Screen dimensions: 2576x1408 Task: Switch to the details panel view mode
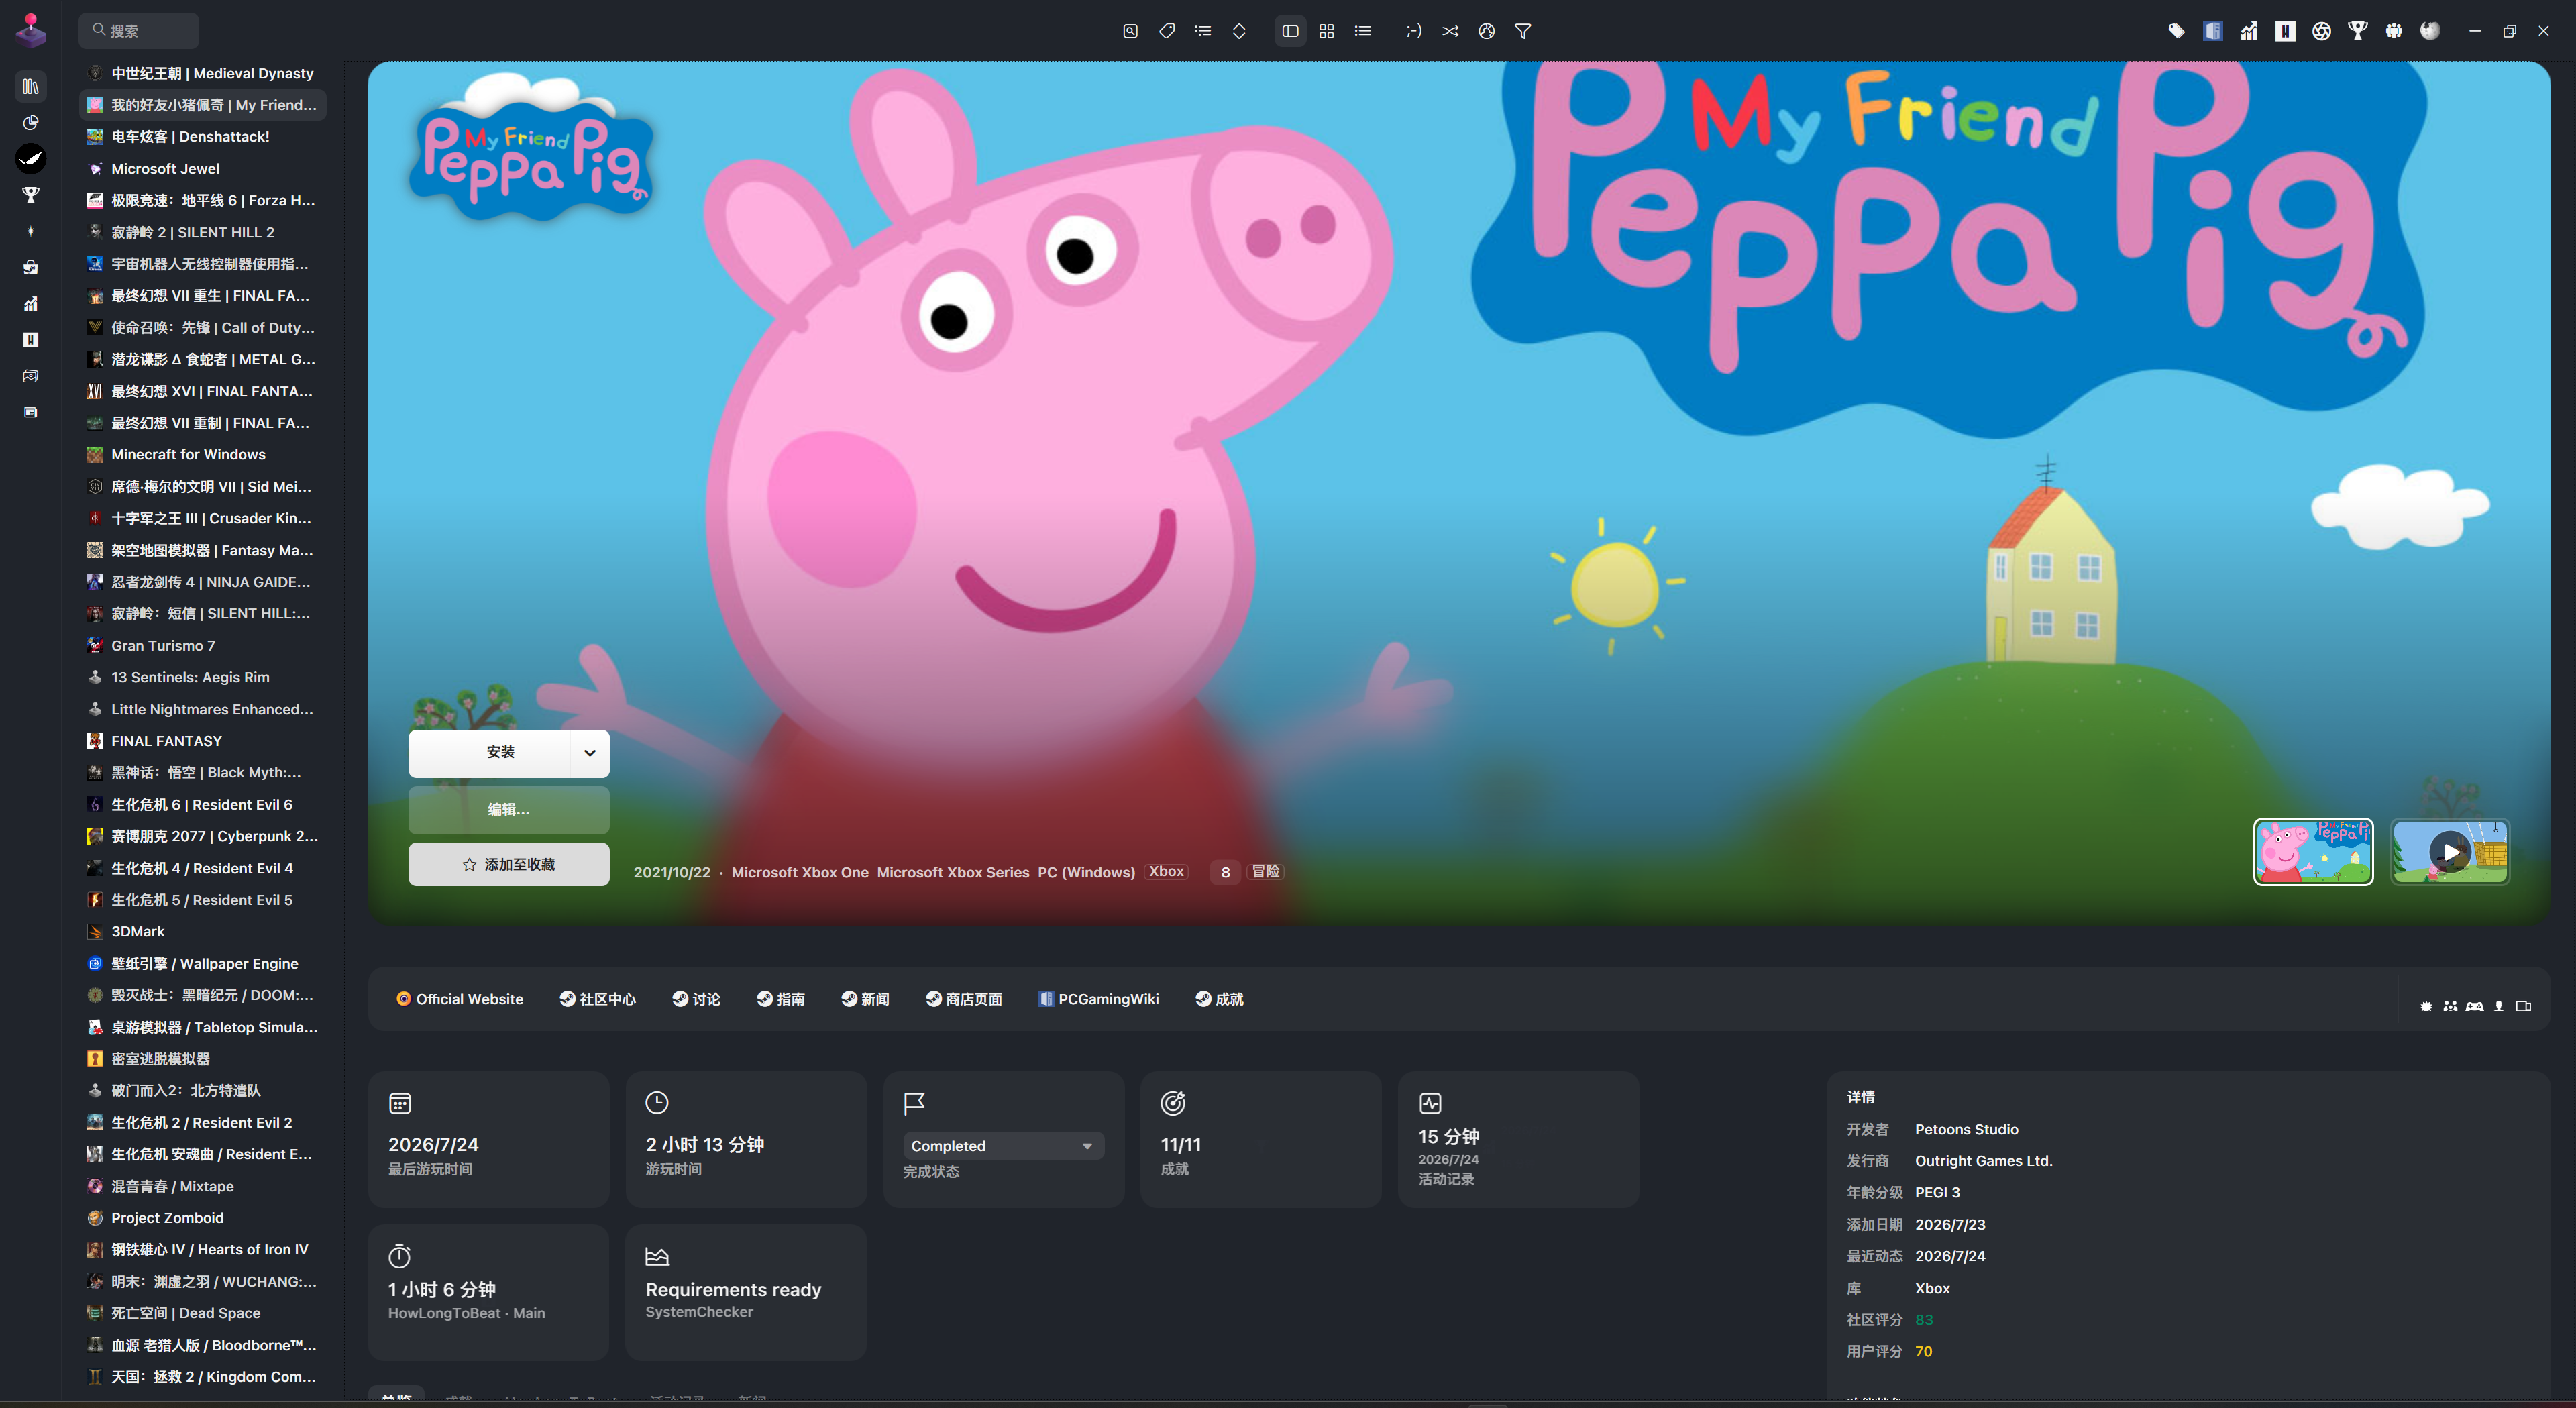tap(1290, 31)
